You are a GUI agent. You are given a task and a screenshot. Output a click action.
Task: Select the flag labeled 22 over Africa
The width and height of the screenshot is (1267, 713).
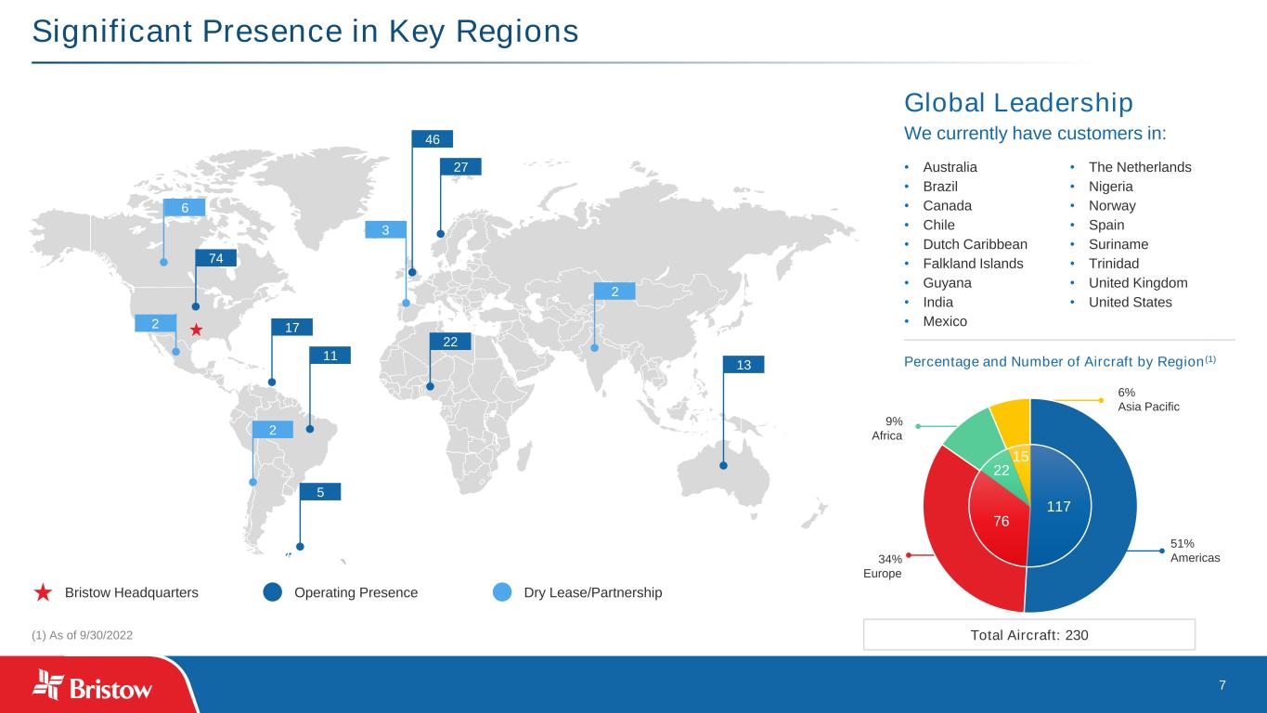[450, 343]
